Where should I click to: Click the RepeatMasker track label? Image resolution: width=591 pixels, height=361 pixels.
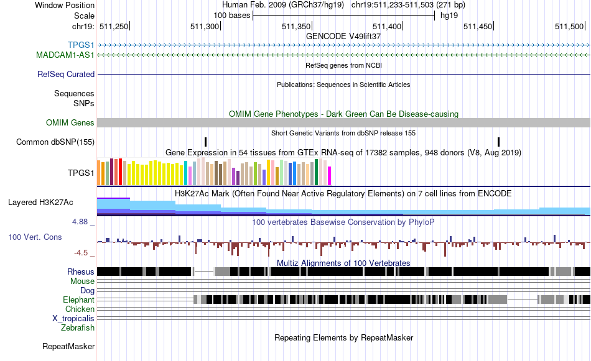[x=68, y=346]
